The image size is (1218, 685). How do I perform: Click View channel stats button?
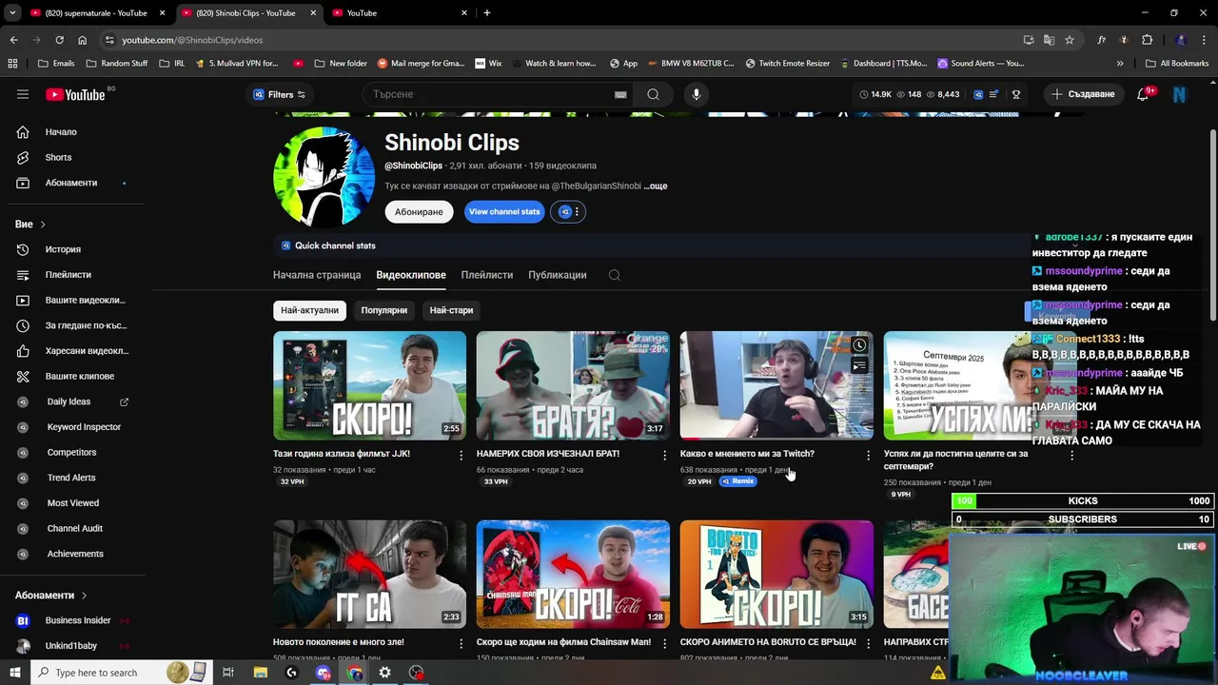(504, 212)
